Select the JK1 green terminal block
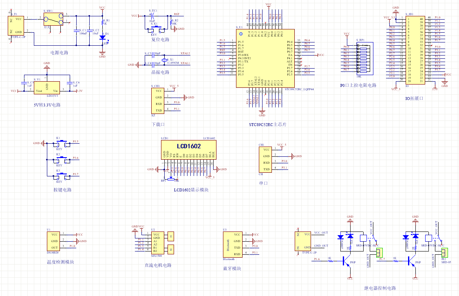This screenshot has height=296, width=459. click(x=445, y=252)
